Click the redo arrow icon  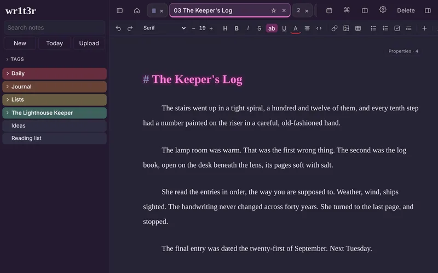(130, 28)
